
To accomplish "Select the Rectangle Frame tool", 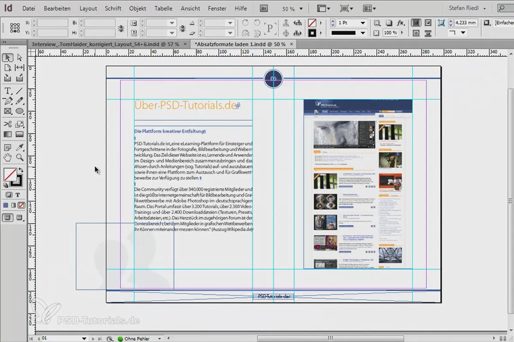I will 8,111.
